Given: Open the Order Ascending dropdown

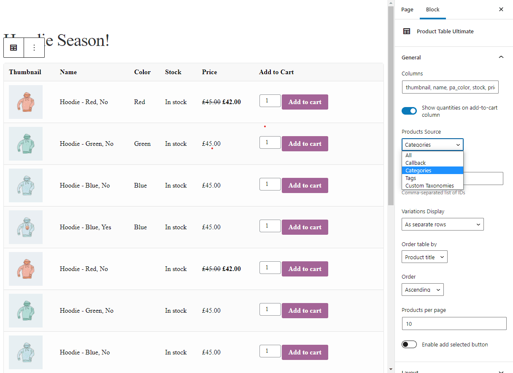Looking at the screenshot, I should pos(422,290).
